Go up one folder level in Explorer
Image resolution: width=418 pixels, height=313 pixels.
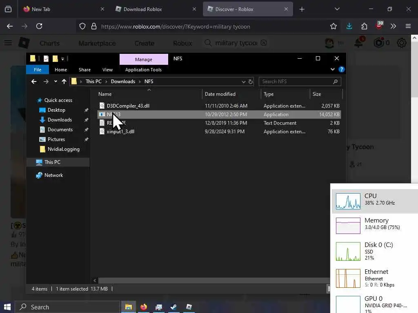pos(64,82)
